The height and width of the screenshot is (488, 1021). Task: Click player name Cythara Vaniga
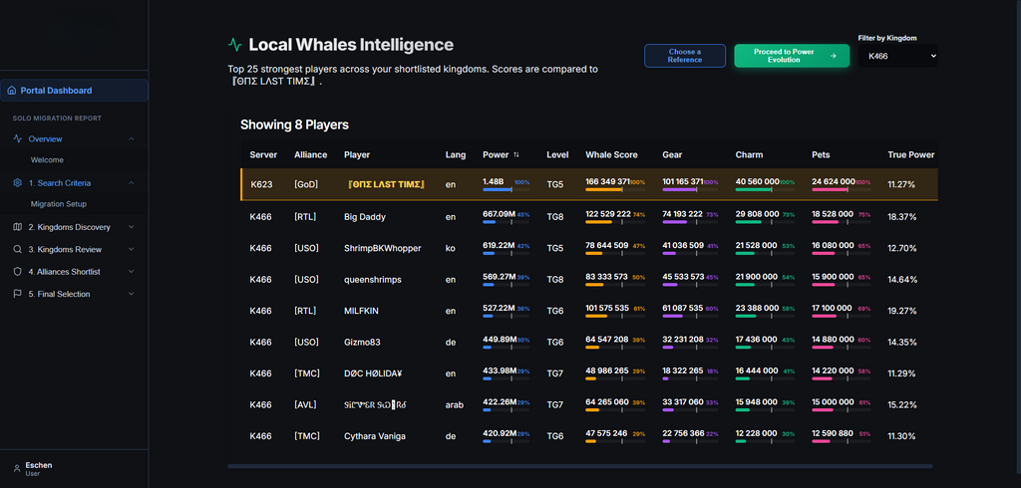[x=375, y=436]
